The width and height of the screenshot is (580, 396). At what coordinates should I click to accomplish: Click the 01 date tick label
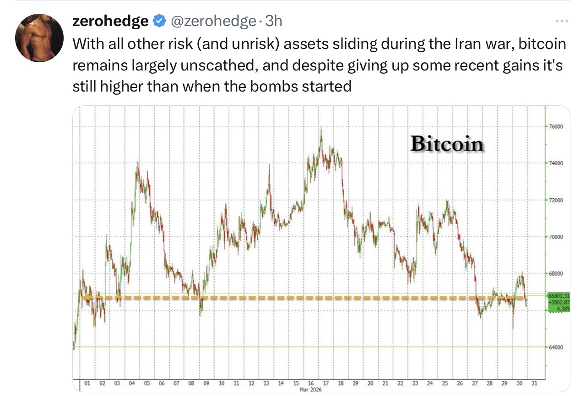[87, 383]
